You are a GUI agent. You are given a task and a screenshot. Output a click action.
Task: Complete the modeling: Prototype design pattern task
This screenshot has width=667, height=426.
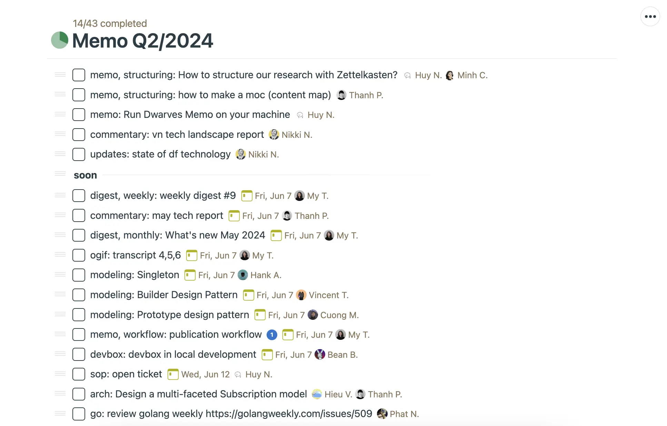(x=79, y=315)
